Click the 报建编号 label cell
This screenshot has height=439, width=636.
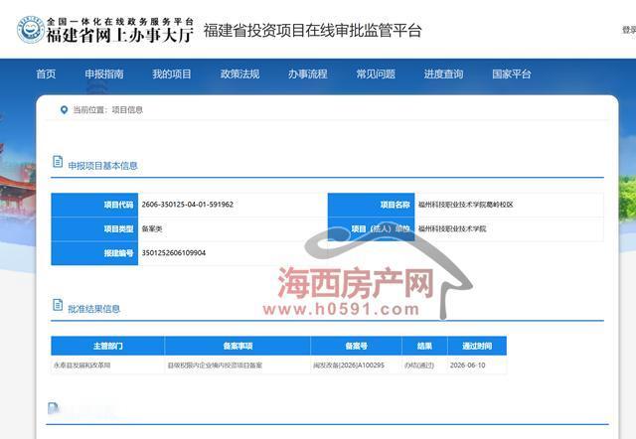coord(94,253)
